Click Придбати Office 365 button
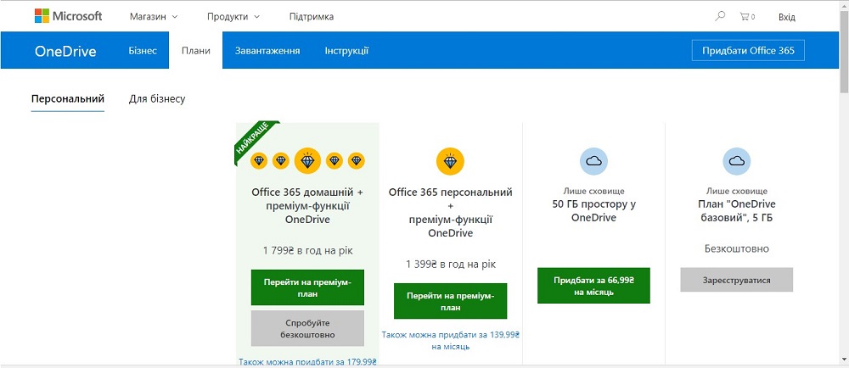 (x=748, y=51)
